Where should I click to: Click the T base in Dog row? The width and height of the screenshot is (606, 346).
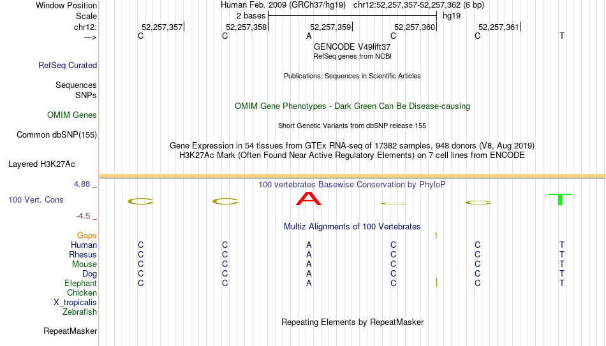[561, 274]
